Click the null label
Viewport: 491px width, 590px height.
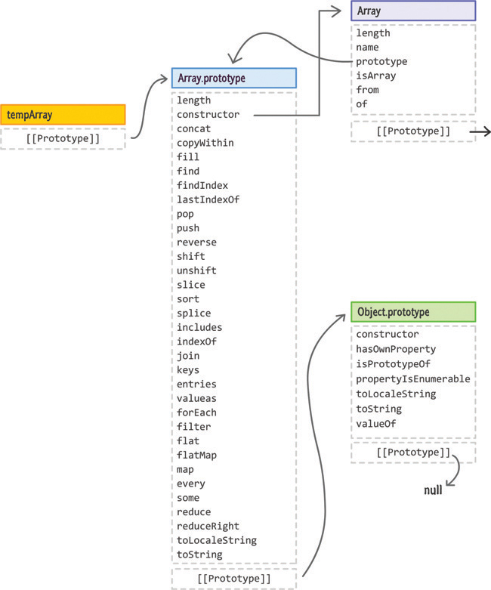433,490
